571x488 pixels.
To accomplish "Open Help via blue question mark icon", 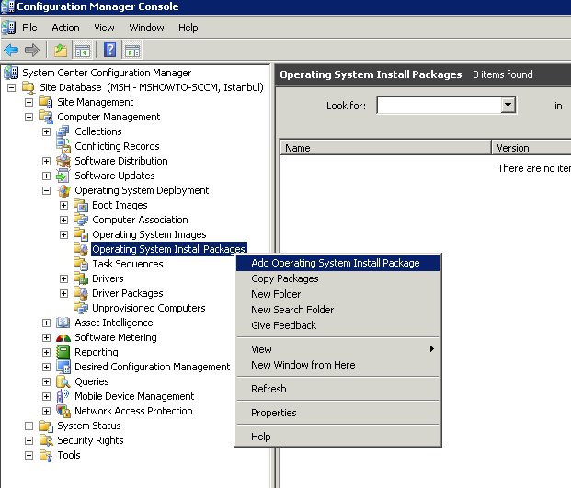I will point(109,50).
